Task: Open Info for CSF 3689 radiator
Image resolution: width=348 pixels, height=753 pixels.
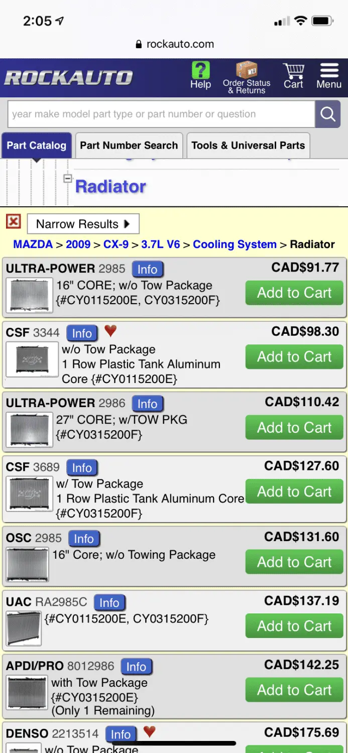Action: click(x=81, y=468)
